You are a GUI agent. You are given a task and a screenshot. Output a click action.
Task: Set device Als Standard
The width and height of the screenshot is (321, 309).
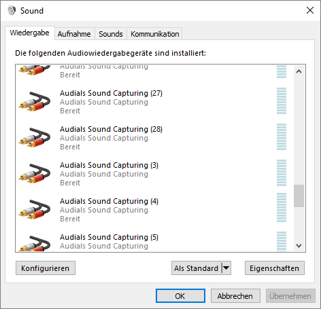(197, 268)
